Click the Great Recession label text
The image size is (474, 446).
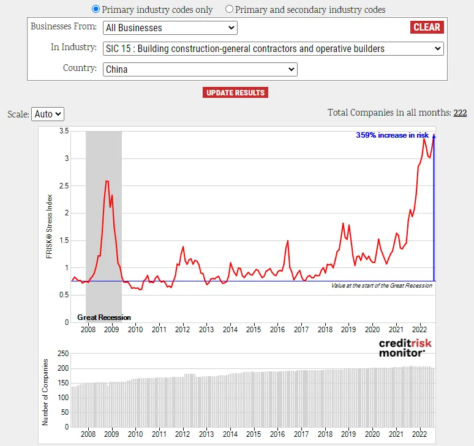[x=104, y=318]
